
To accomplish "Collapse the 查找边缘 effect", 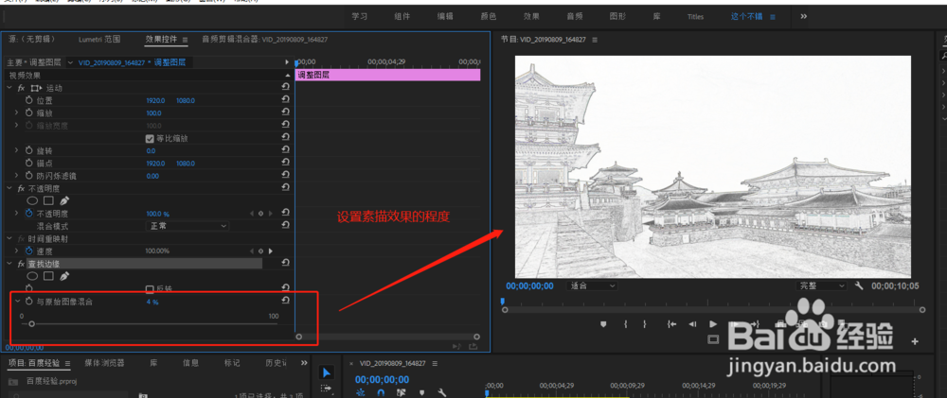I will point(9,264).
